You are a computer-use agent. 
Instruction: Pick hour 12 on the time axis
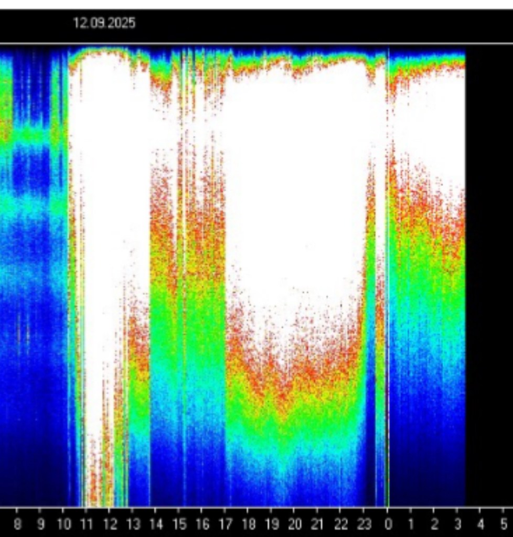[x=110, y=524]
